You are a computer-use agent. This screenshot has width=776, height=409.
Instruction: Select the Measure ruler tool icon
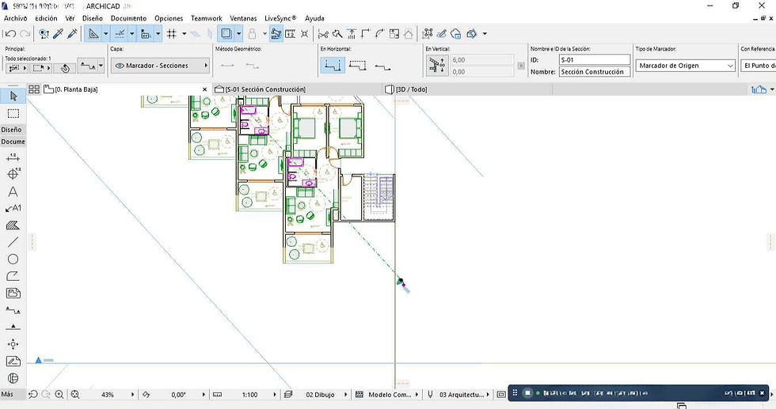[291, 34]
